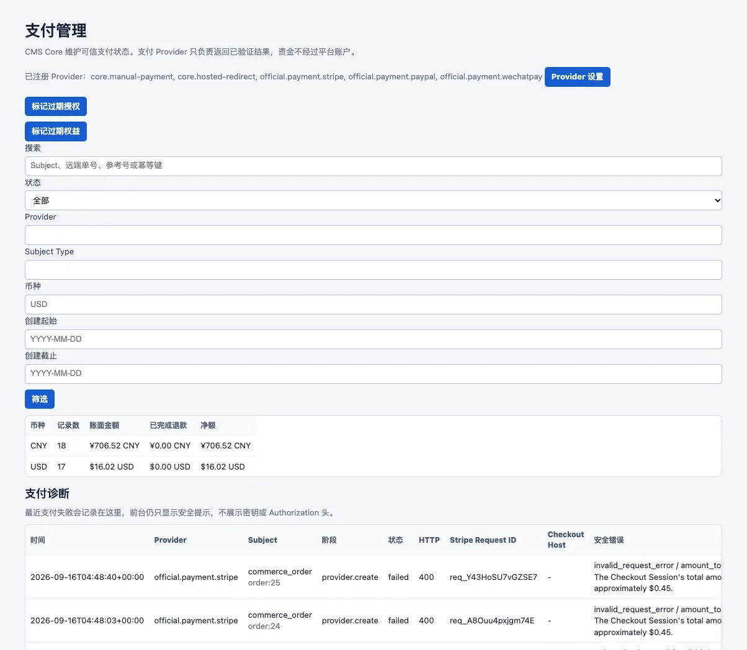Click the Provider filter input

[x=373, y=235]
